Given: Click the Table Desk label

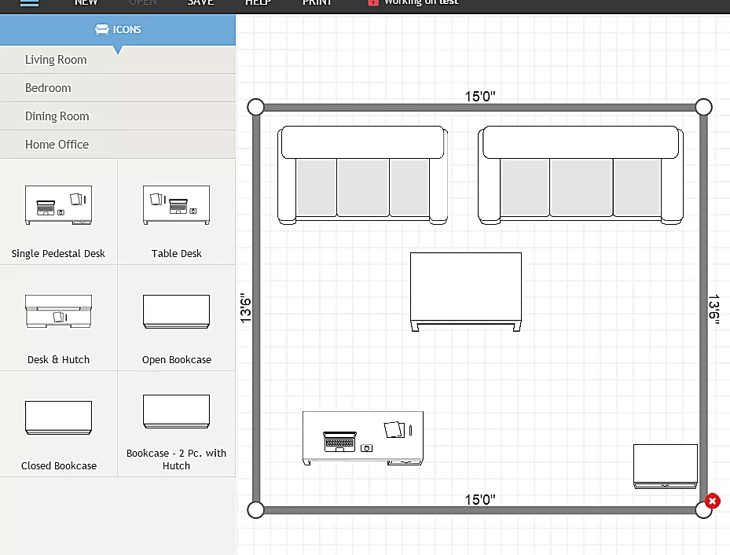Looking at the screenshot, I should [177, 254].
